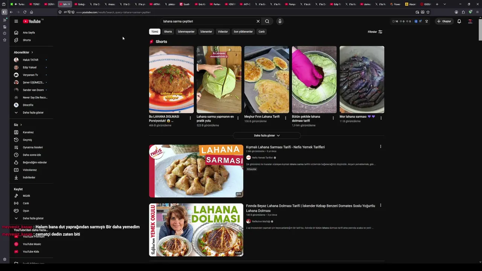This screenshot has width=482, height=271.
Task: Open options for Mor lahana sarması short
Action: coord(381,118)
